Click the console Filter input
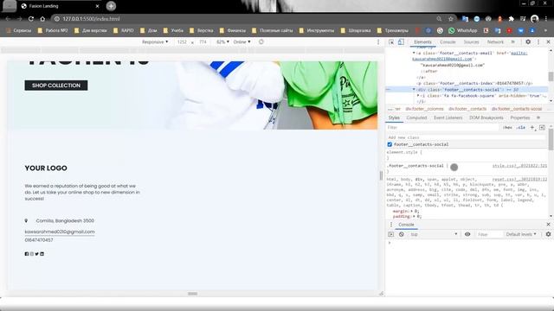The height and width of the screenshot is (311, 554). click(x=489, y=234)
